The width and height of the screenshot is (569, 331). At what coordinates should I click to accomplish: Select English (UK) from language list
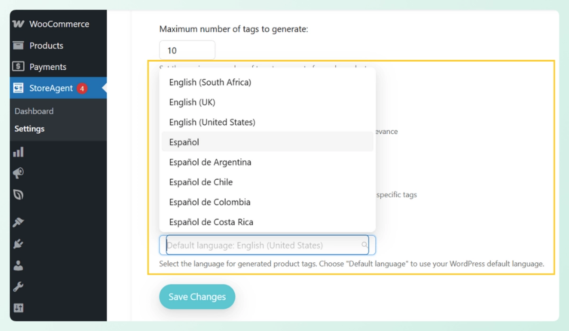point(192,102)
